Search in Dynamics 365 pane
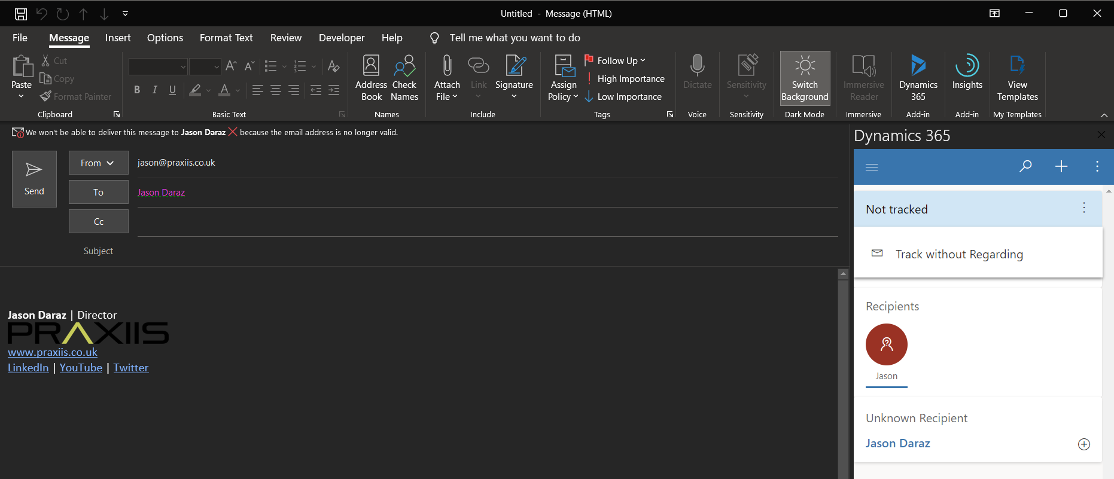Screen dimensions: 1114x479 pyautogui.click(x=1025, y=166)
